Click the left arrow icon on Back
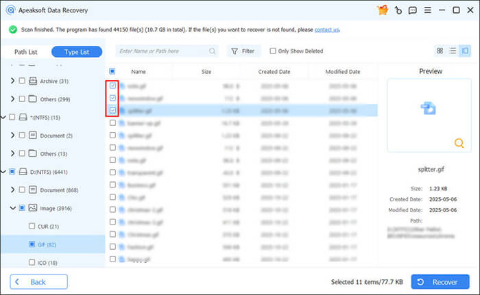Image resolution: width=480 pixels, height=295 pixels. pos(17,282)
